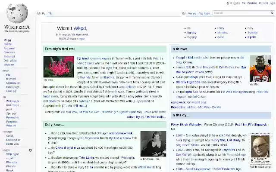Viewport: 276px width, 172px height.
Task: Click the 'Lg n' link
Action: [272, 3]
